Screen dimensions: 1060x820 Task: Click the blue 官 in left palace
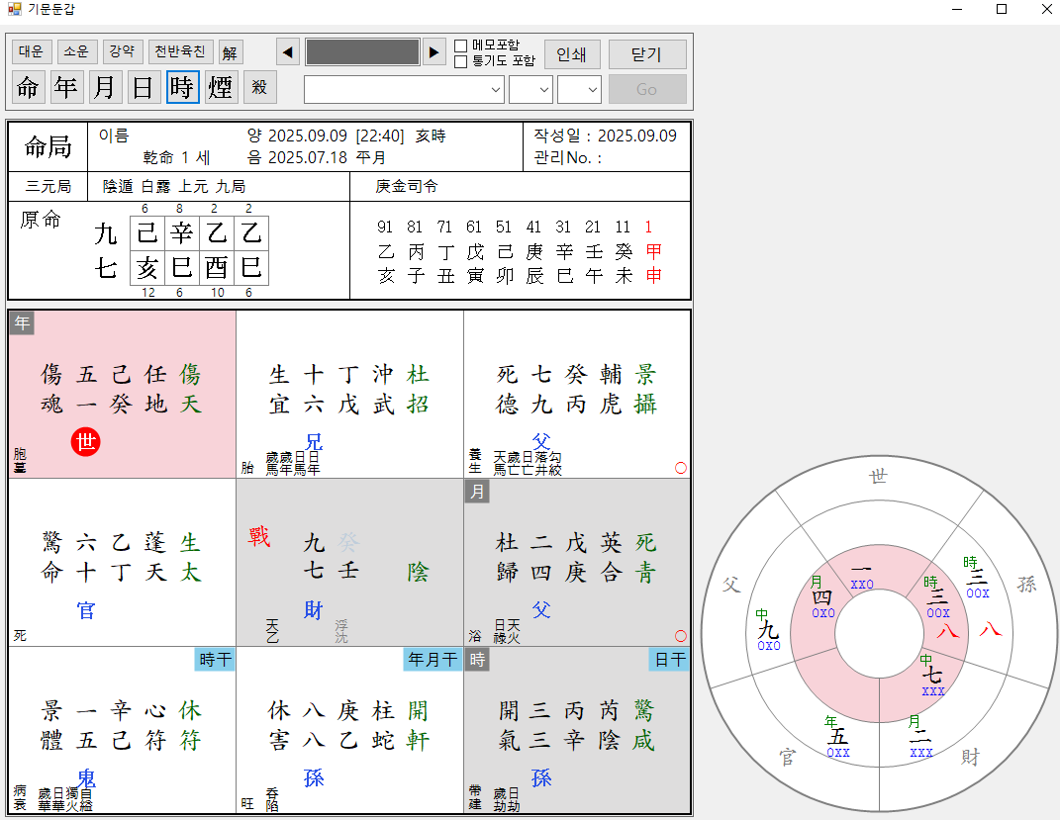coord(86,610)
